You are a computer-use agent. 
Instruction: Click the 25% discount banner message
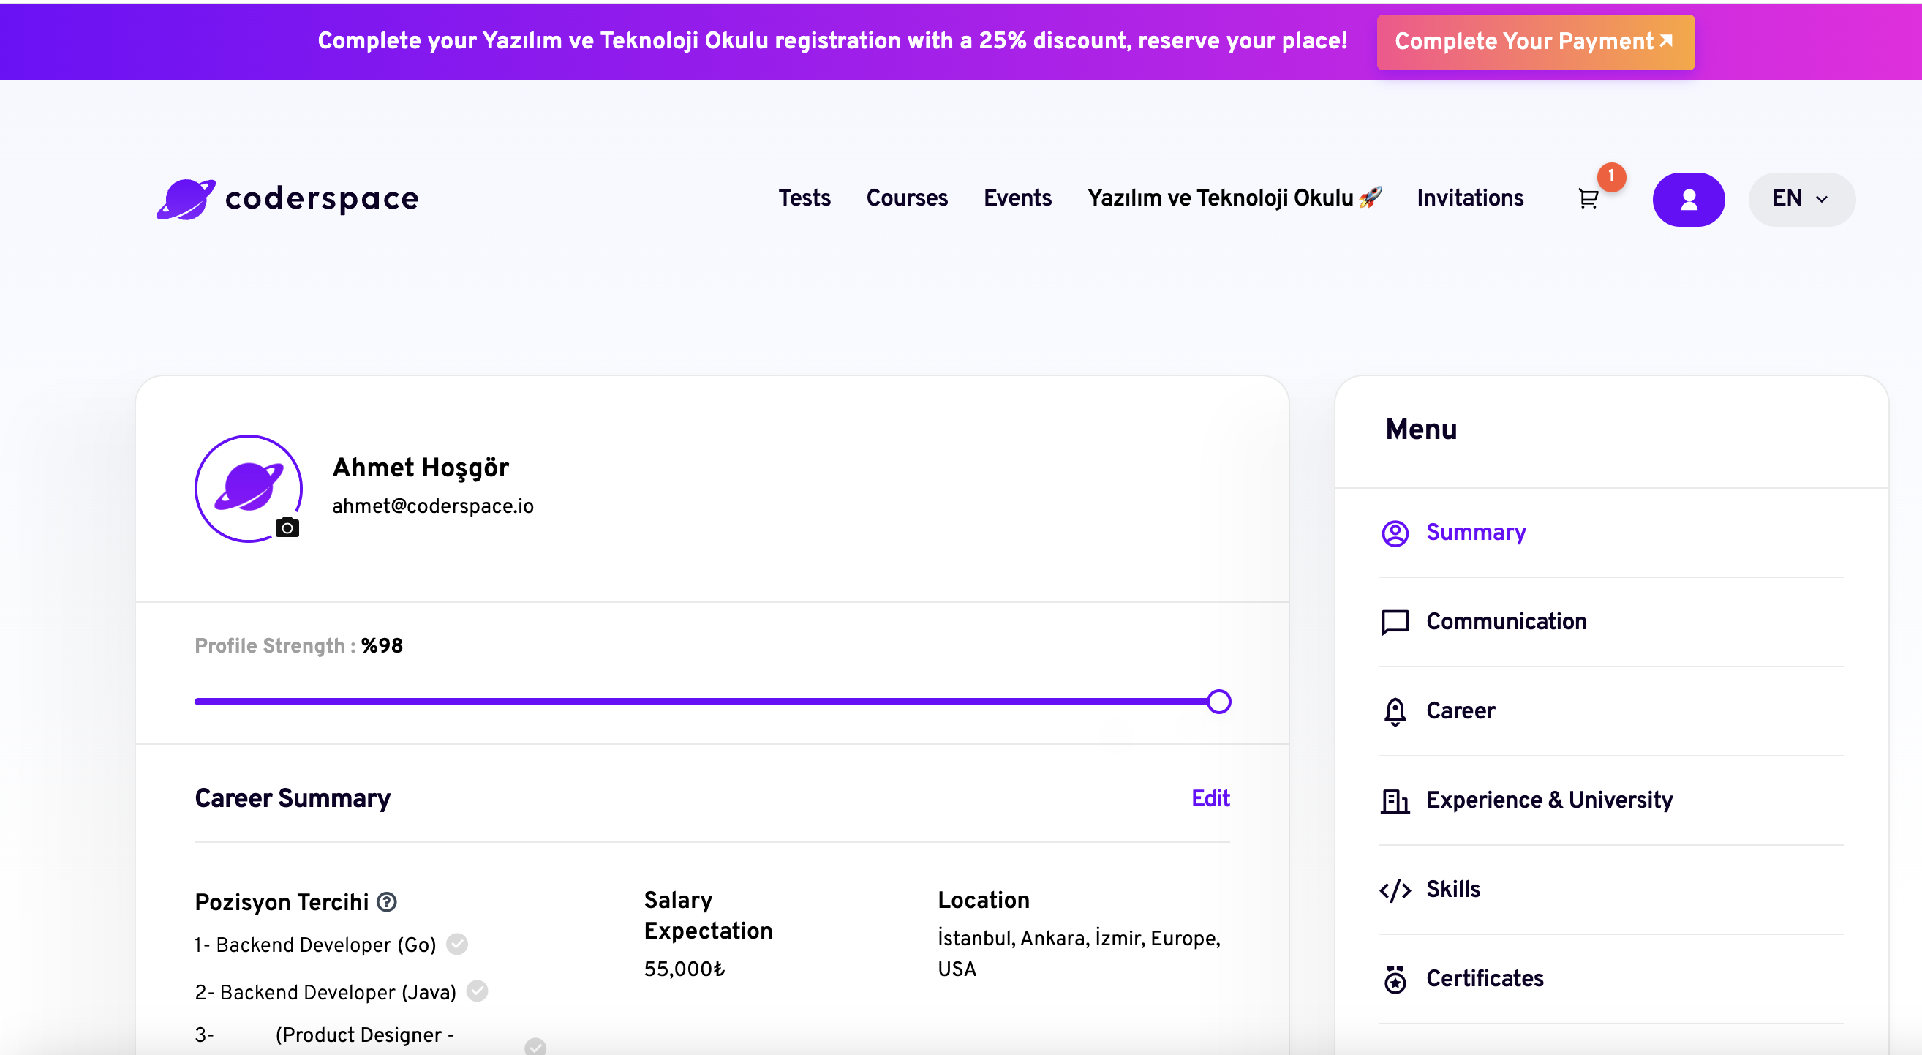(x=833, y=41)
